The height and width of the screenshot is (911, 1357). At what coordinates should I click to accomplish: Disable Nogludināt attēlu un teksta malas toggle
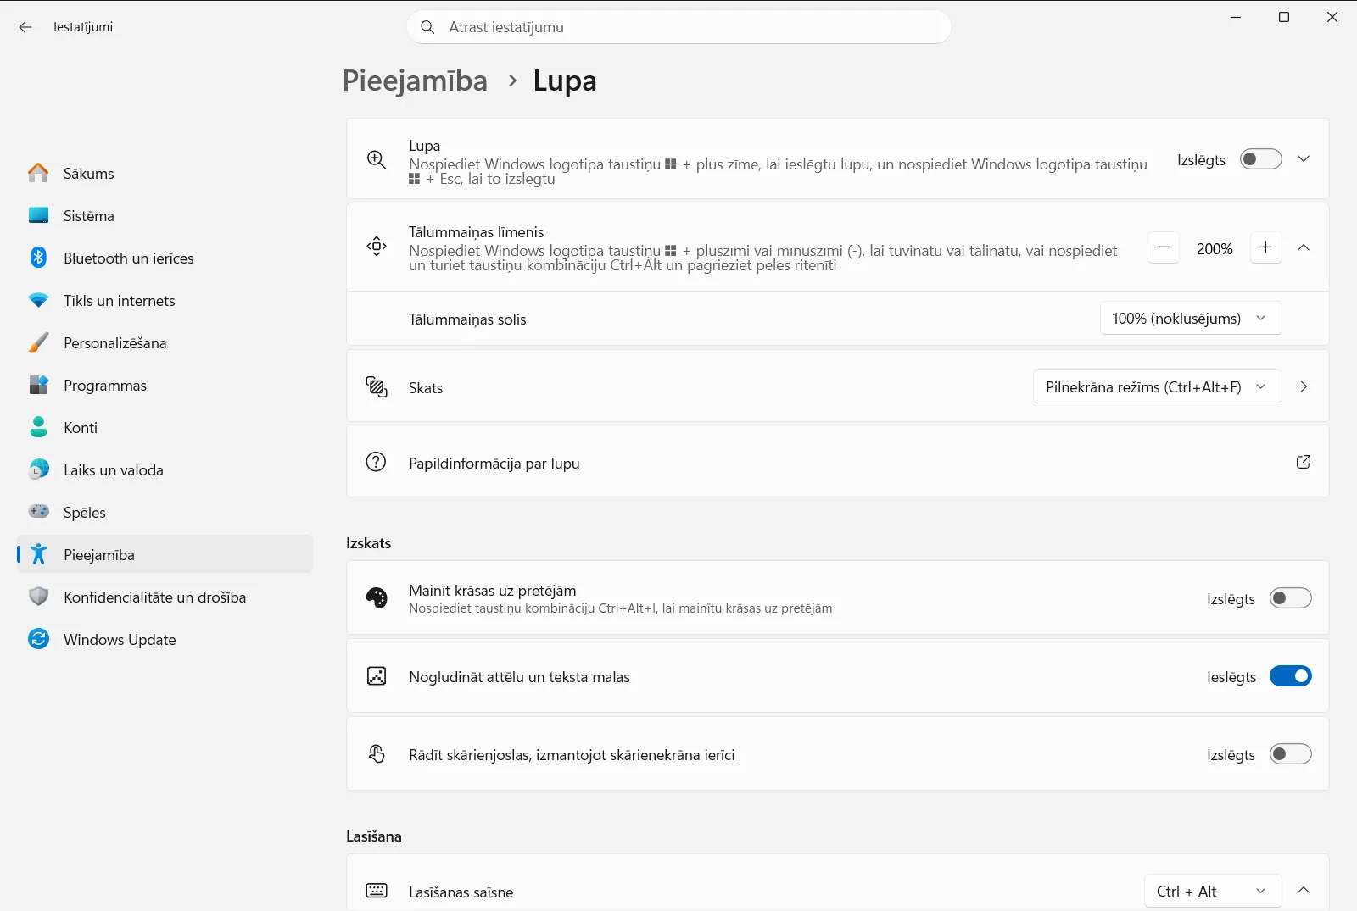1291,676
